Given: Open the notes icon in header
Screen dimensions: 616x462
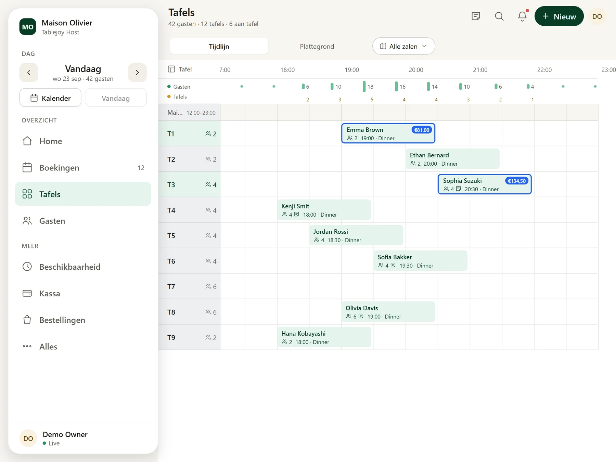Looking at the screenshot, I should tap(476, 16).
